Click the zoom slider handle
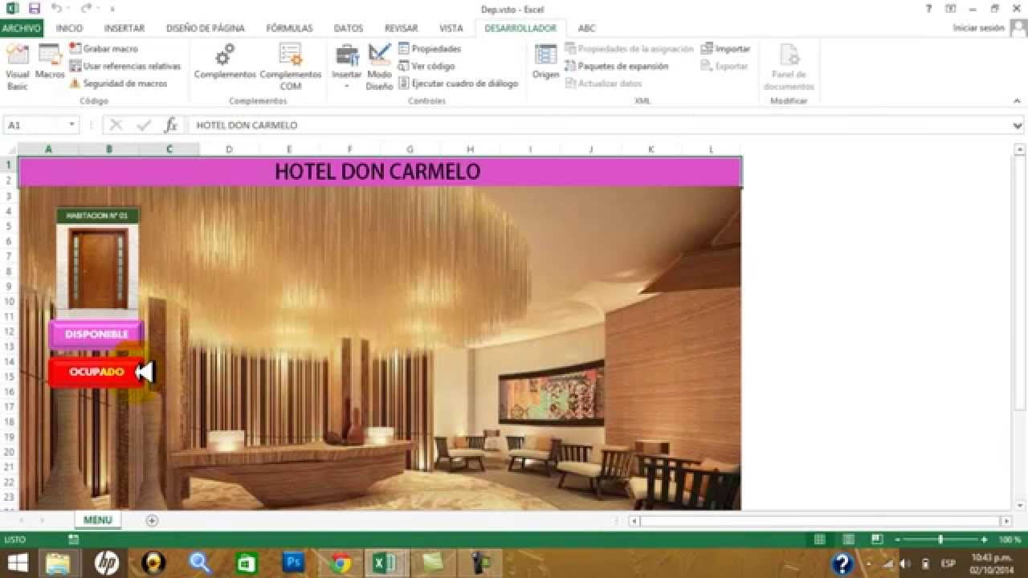Screen dimensions: 1028x578 tap(940, 539)
